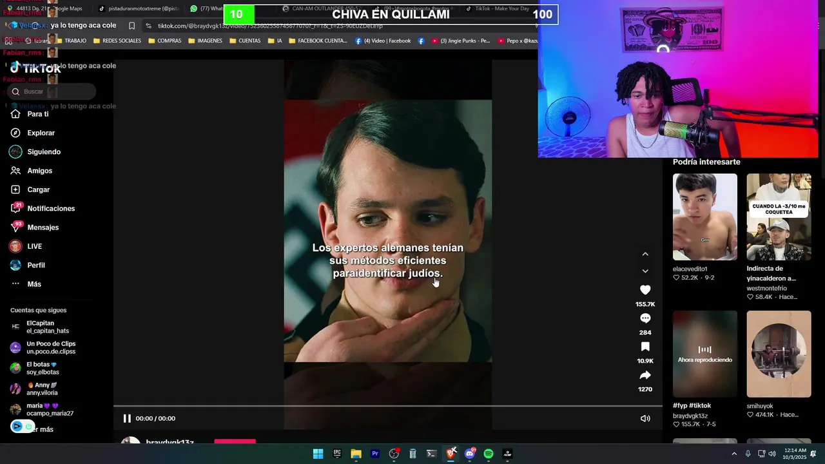Screen dimensions: 825x464
Task: Open the smihuyok suggested video thumbnail
Action: 779,354
